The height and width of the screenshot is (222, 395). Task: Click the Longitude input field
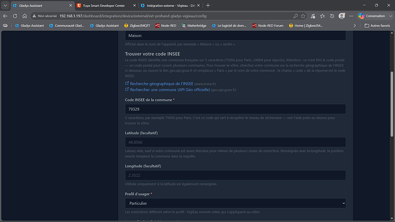[x=235, y=175]
